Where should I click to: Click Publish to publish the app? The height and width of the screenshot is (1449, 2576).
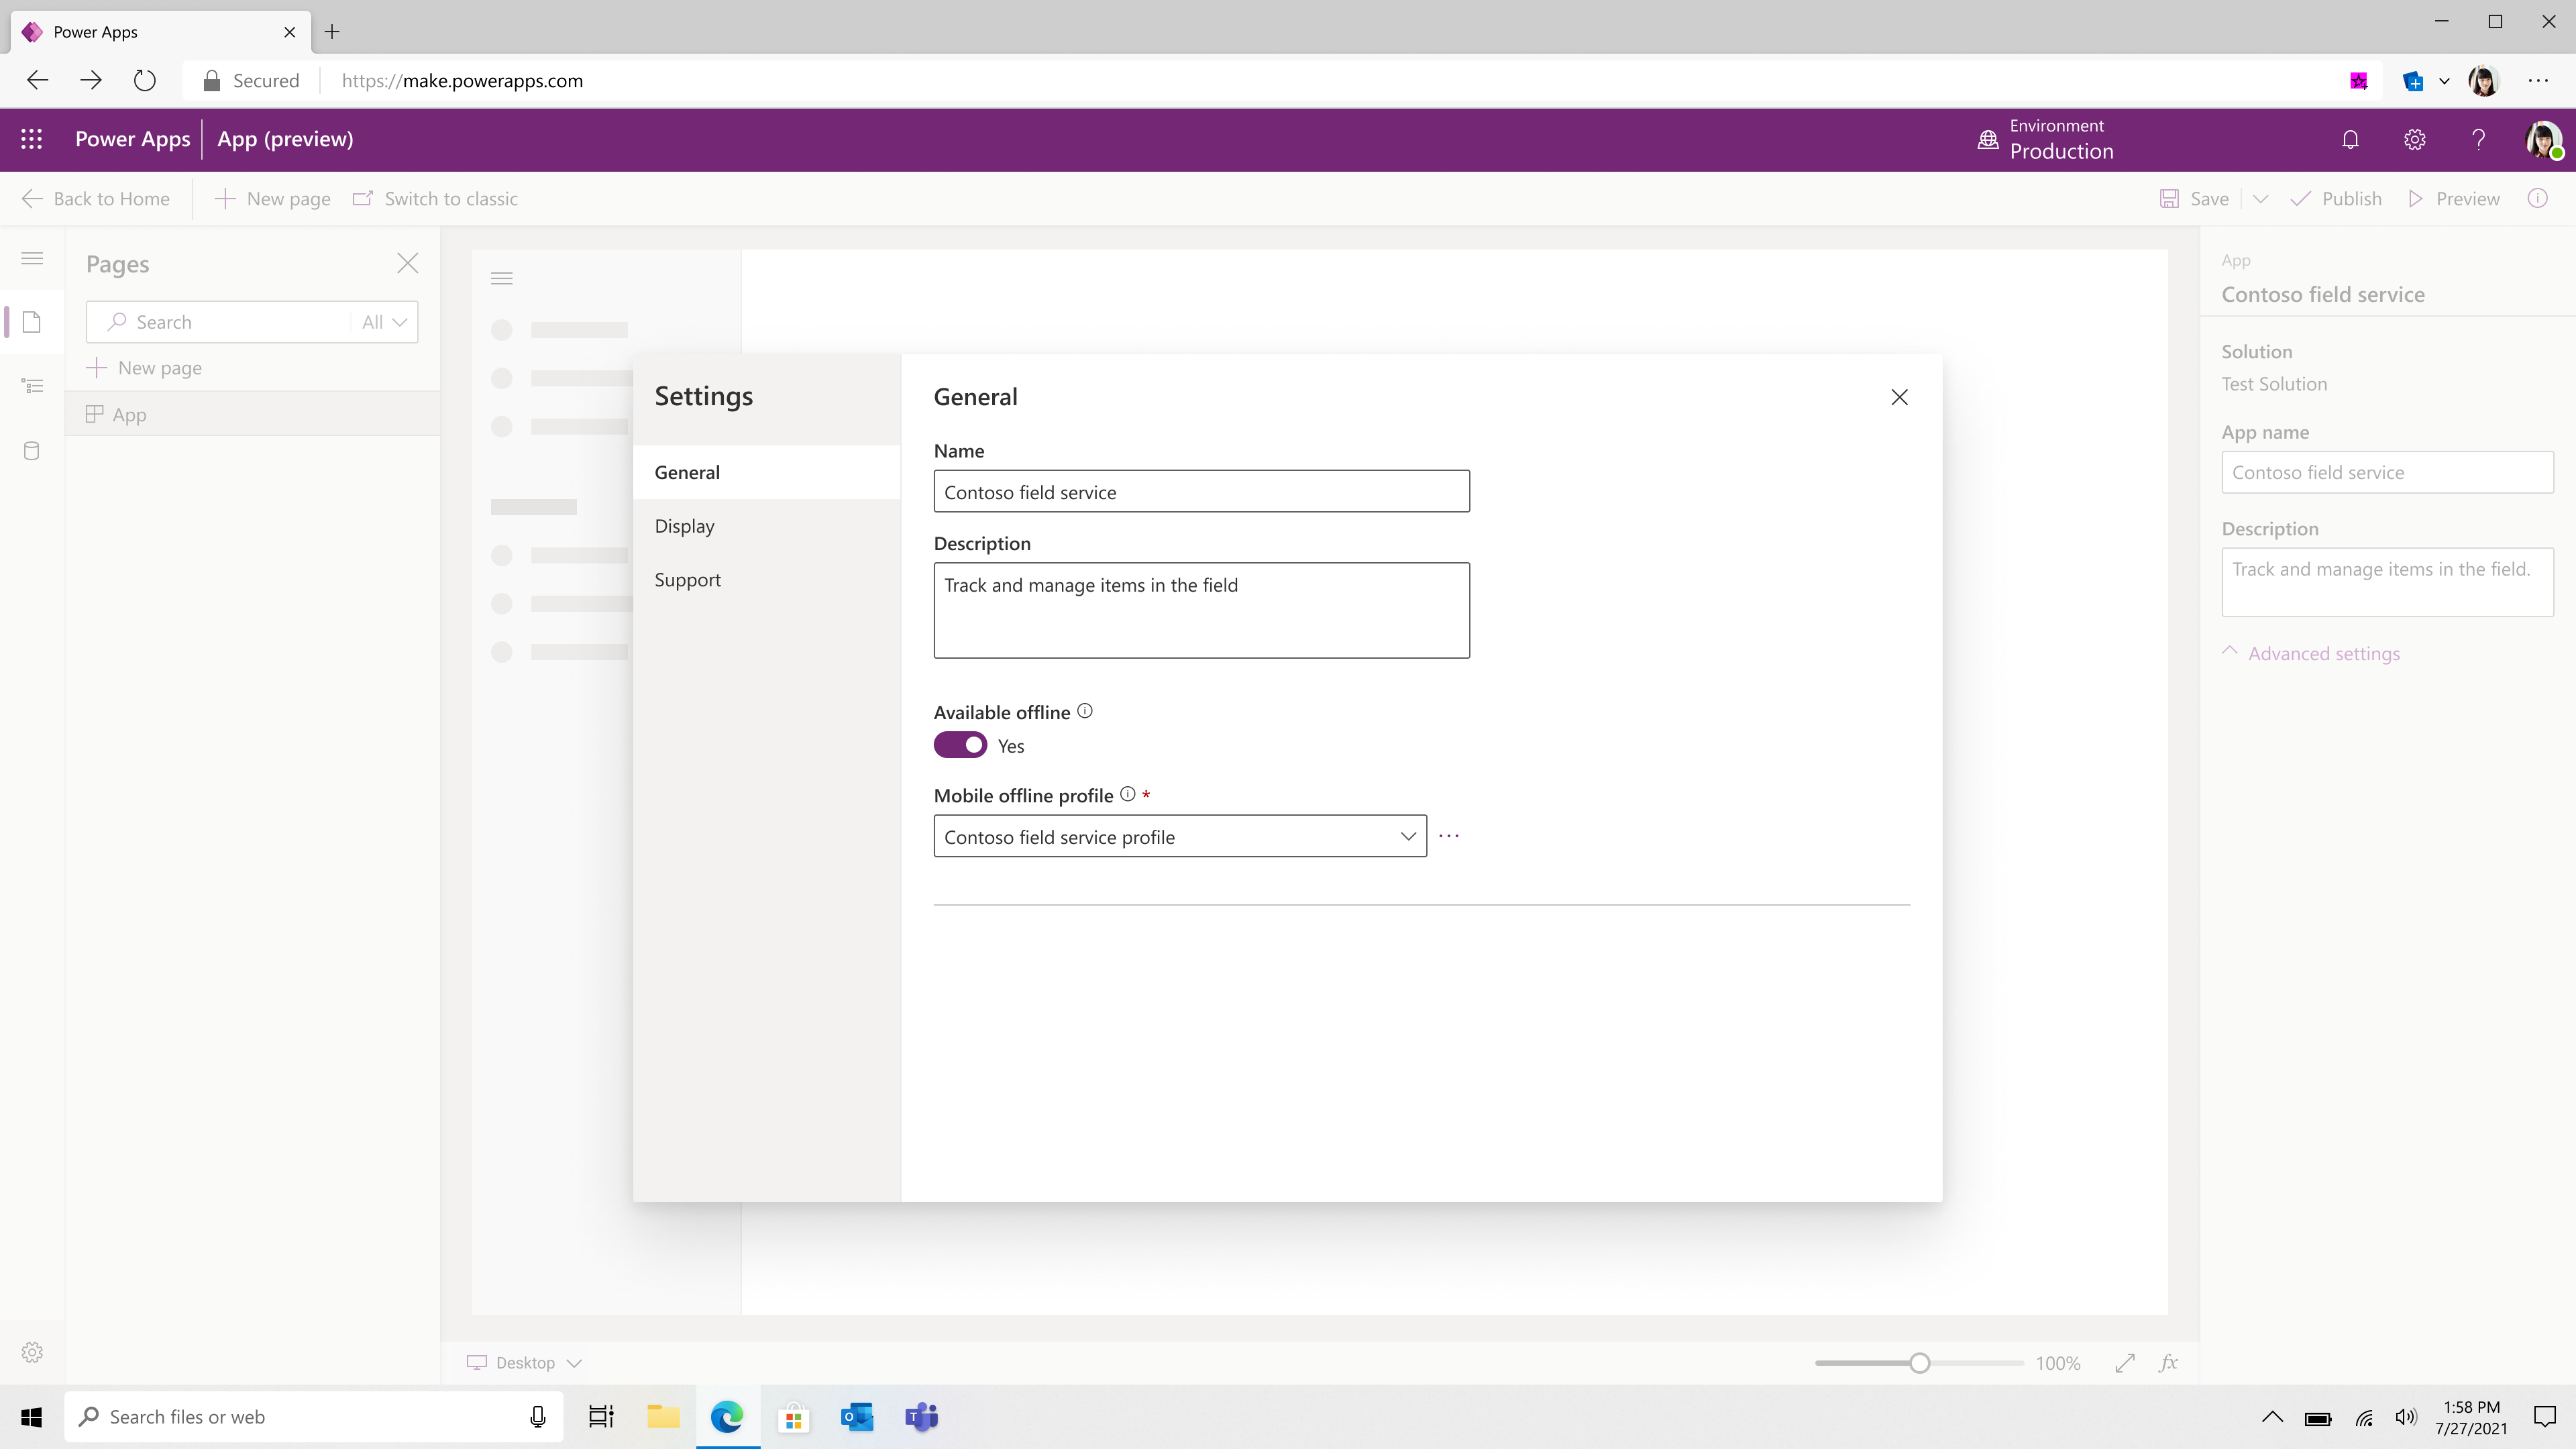pos(2351,198)
